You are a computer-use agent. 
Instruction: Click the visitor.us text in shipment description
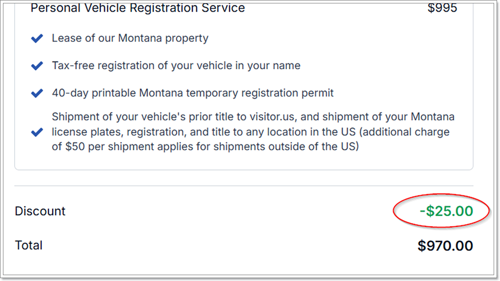click(271, 117)
